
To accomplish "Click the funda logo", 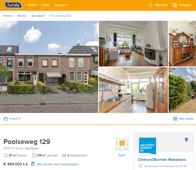I will (13, 5).
